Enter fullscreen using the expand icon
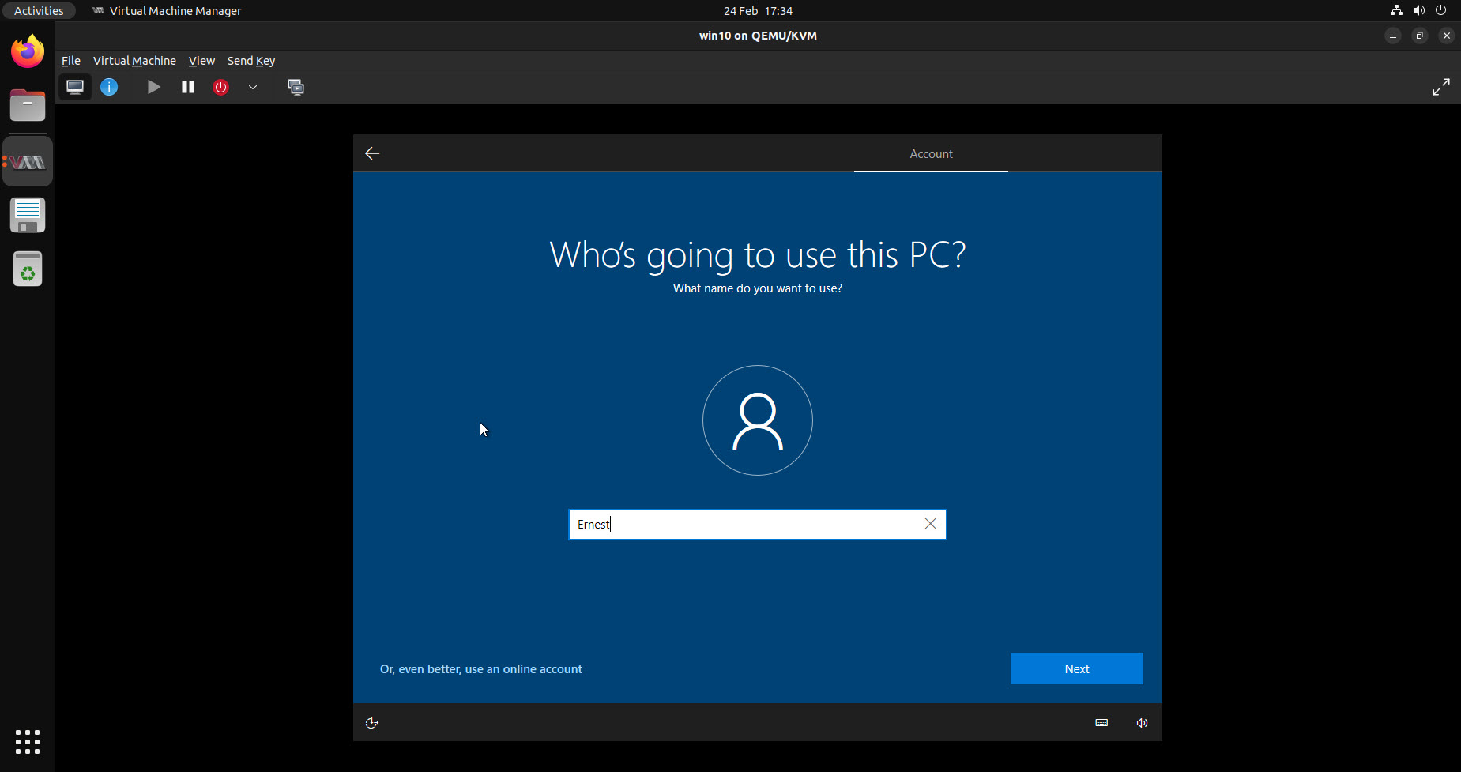Viewport: 1461px width, 772px height. click(1441, 87)
